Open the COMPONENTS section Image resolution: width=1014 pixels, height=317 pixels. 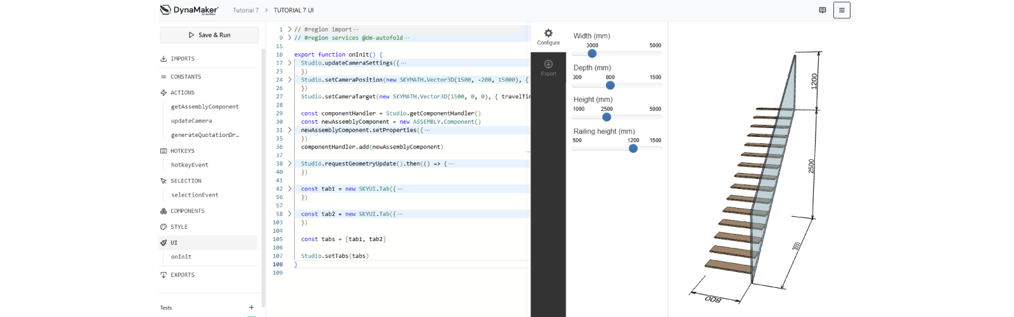point(188,211)
